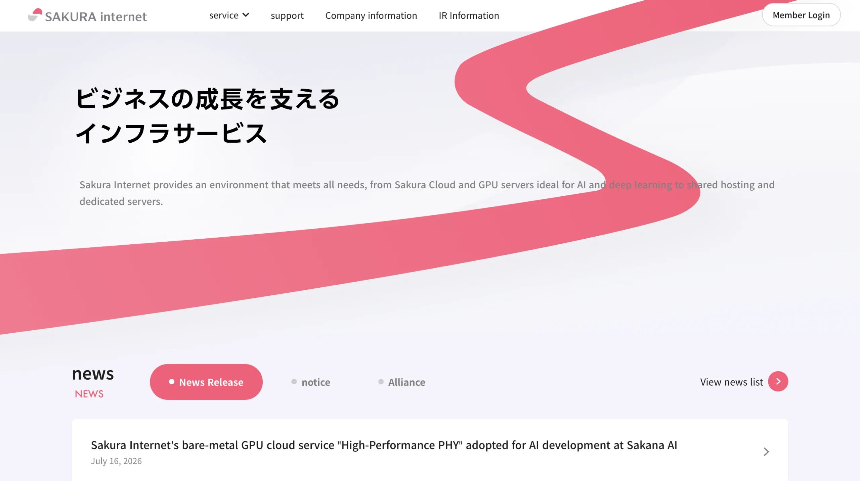Viewport: 860px width, 481px height.
Task: Open IR Information
Action: point(469,15)
